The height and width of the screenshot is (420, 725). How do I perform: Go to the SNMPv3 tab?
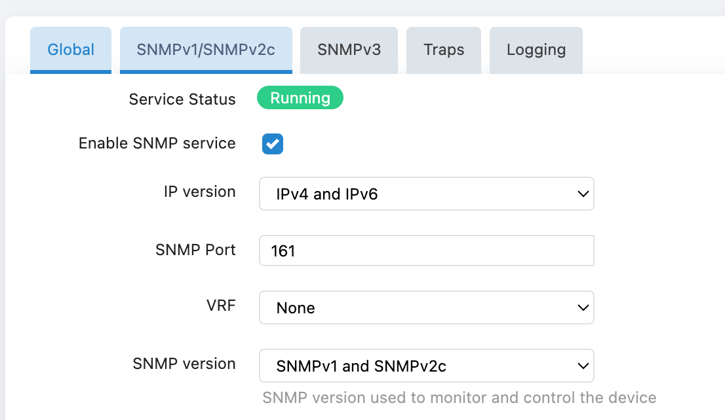tap(349, 50)
